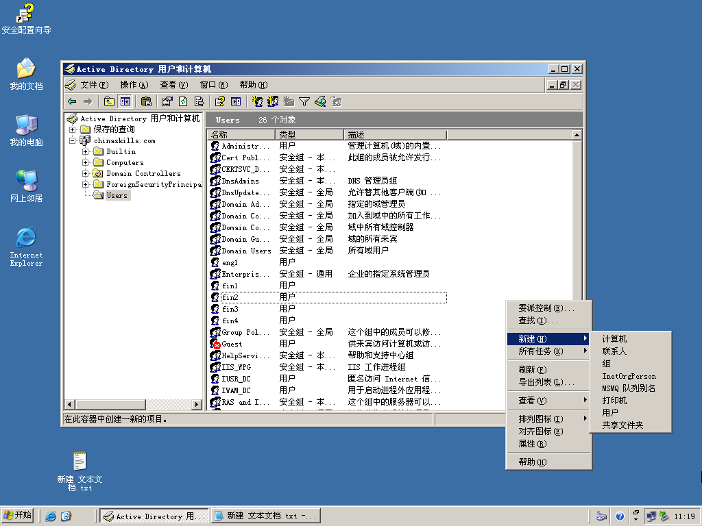This screenshot has height=526, width=702.
Task: Select the Users container in the tree
Action: tap(117, 195)
